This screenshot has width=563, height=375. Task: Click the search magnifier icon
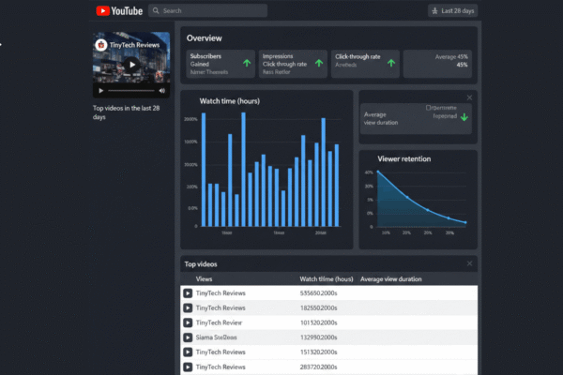coord(156,10)
